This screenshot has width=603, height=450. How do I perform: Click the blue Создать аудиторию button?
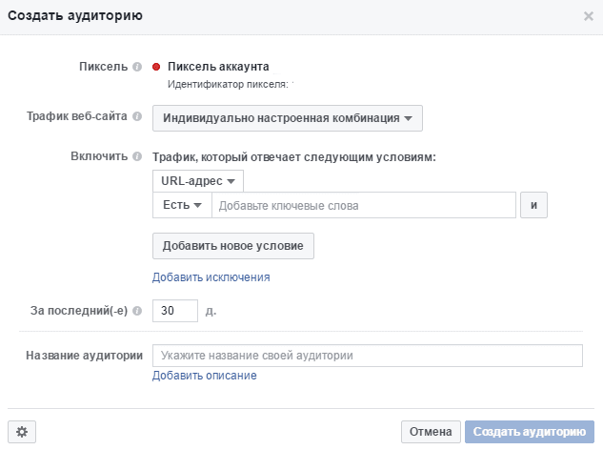530,432
